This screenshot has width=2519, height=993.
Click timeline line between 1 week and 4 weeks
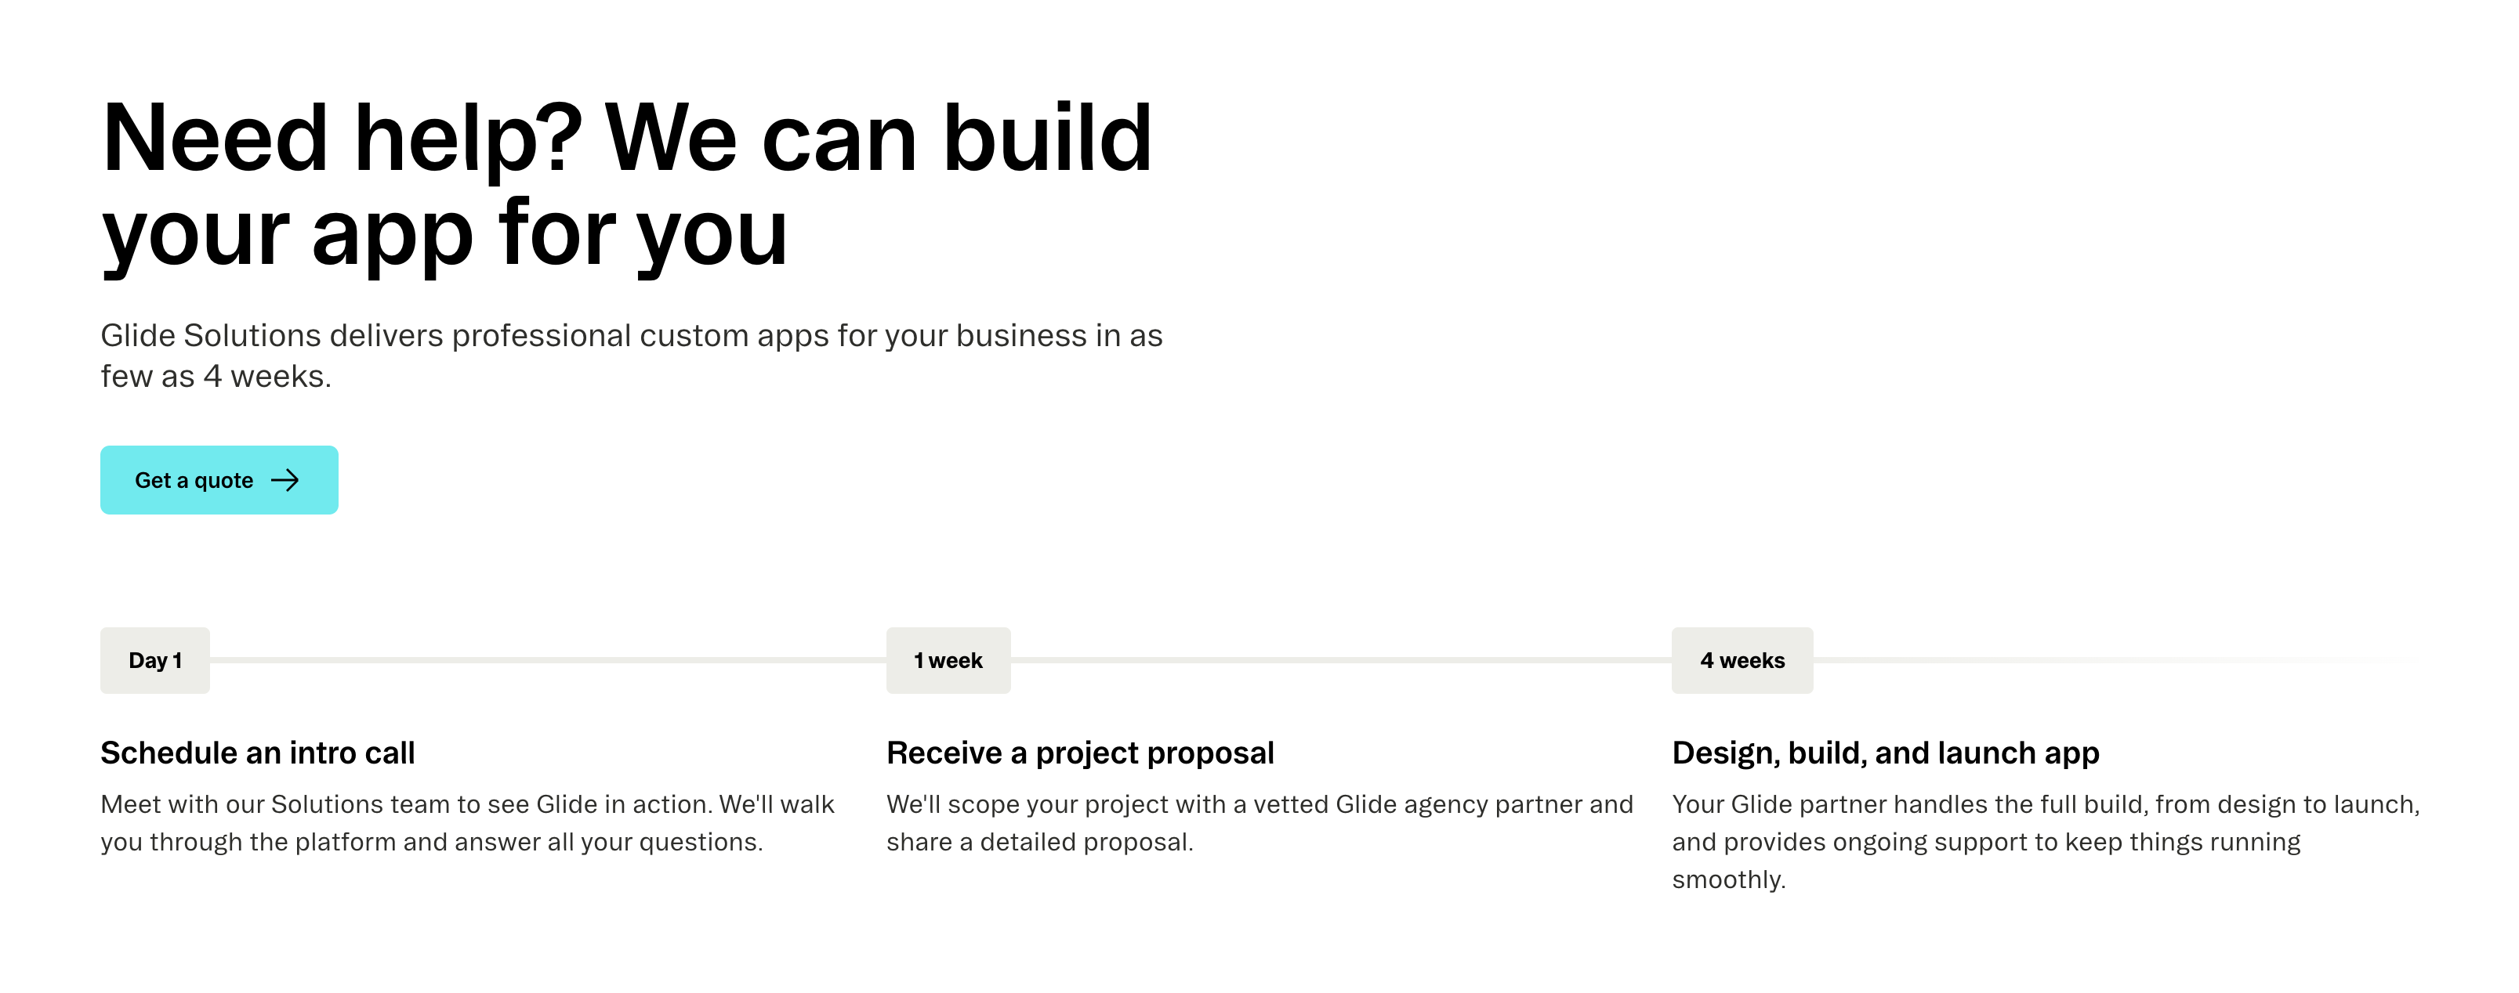click(x=1341, y=661)
